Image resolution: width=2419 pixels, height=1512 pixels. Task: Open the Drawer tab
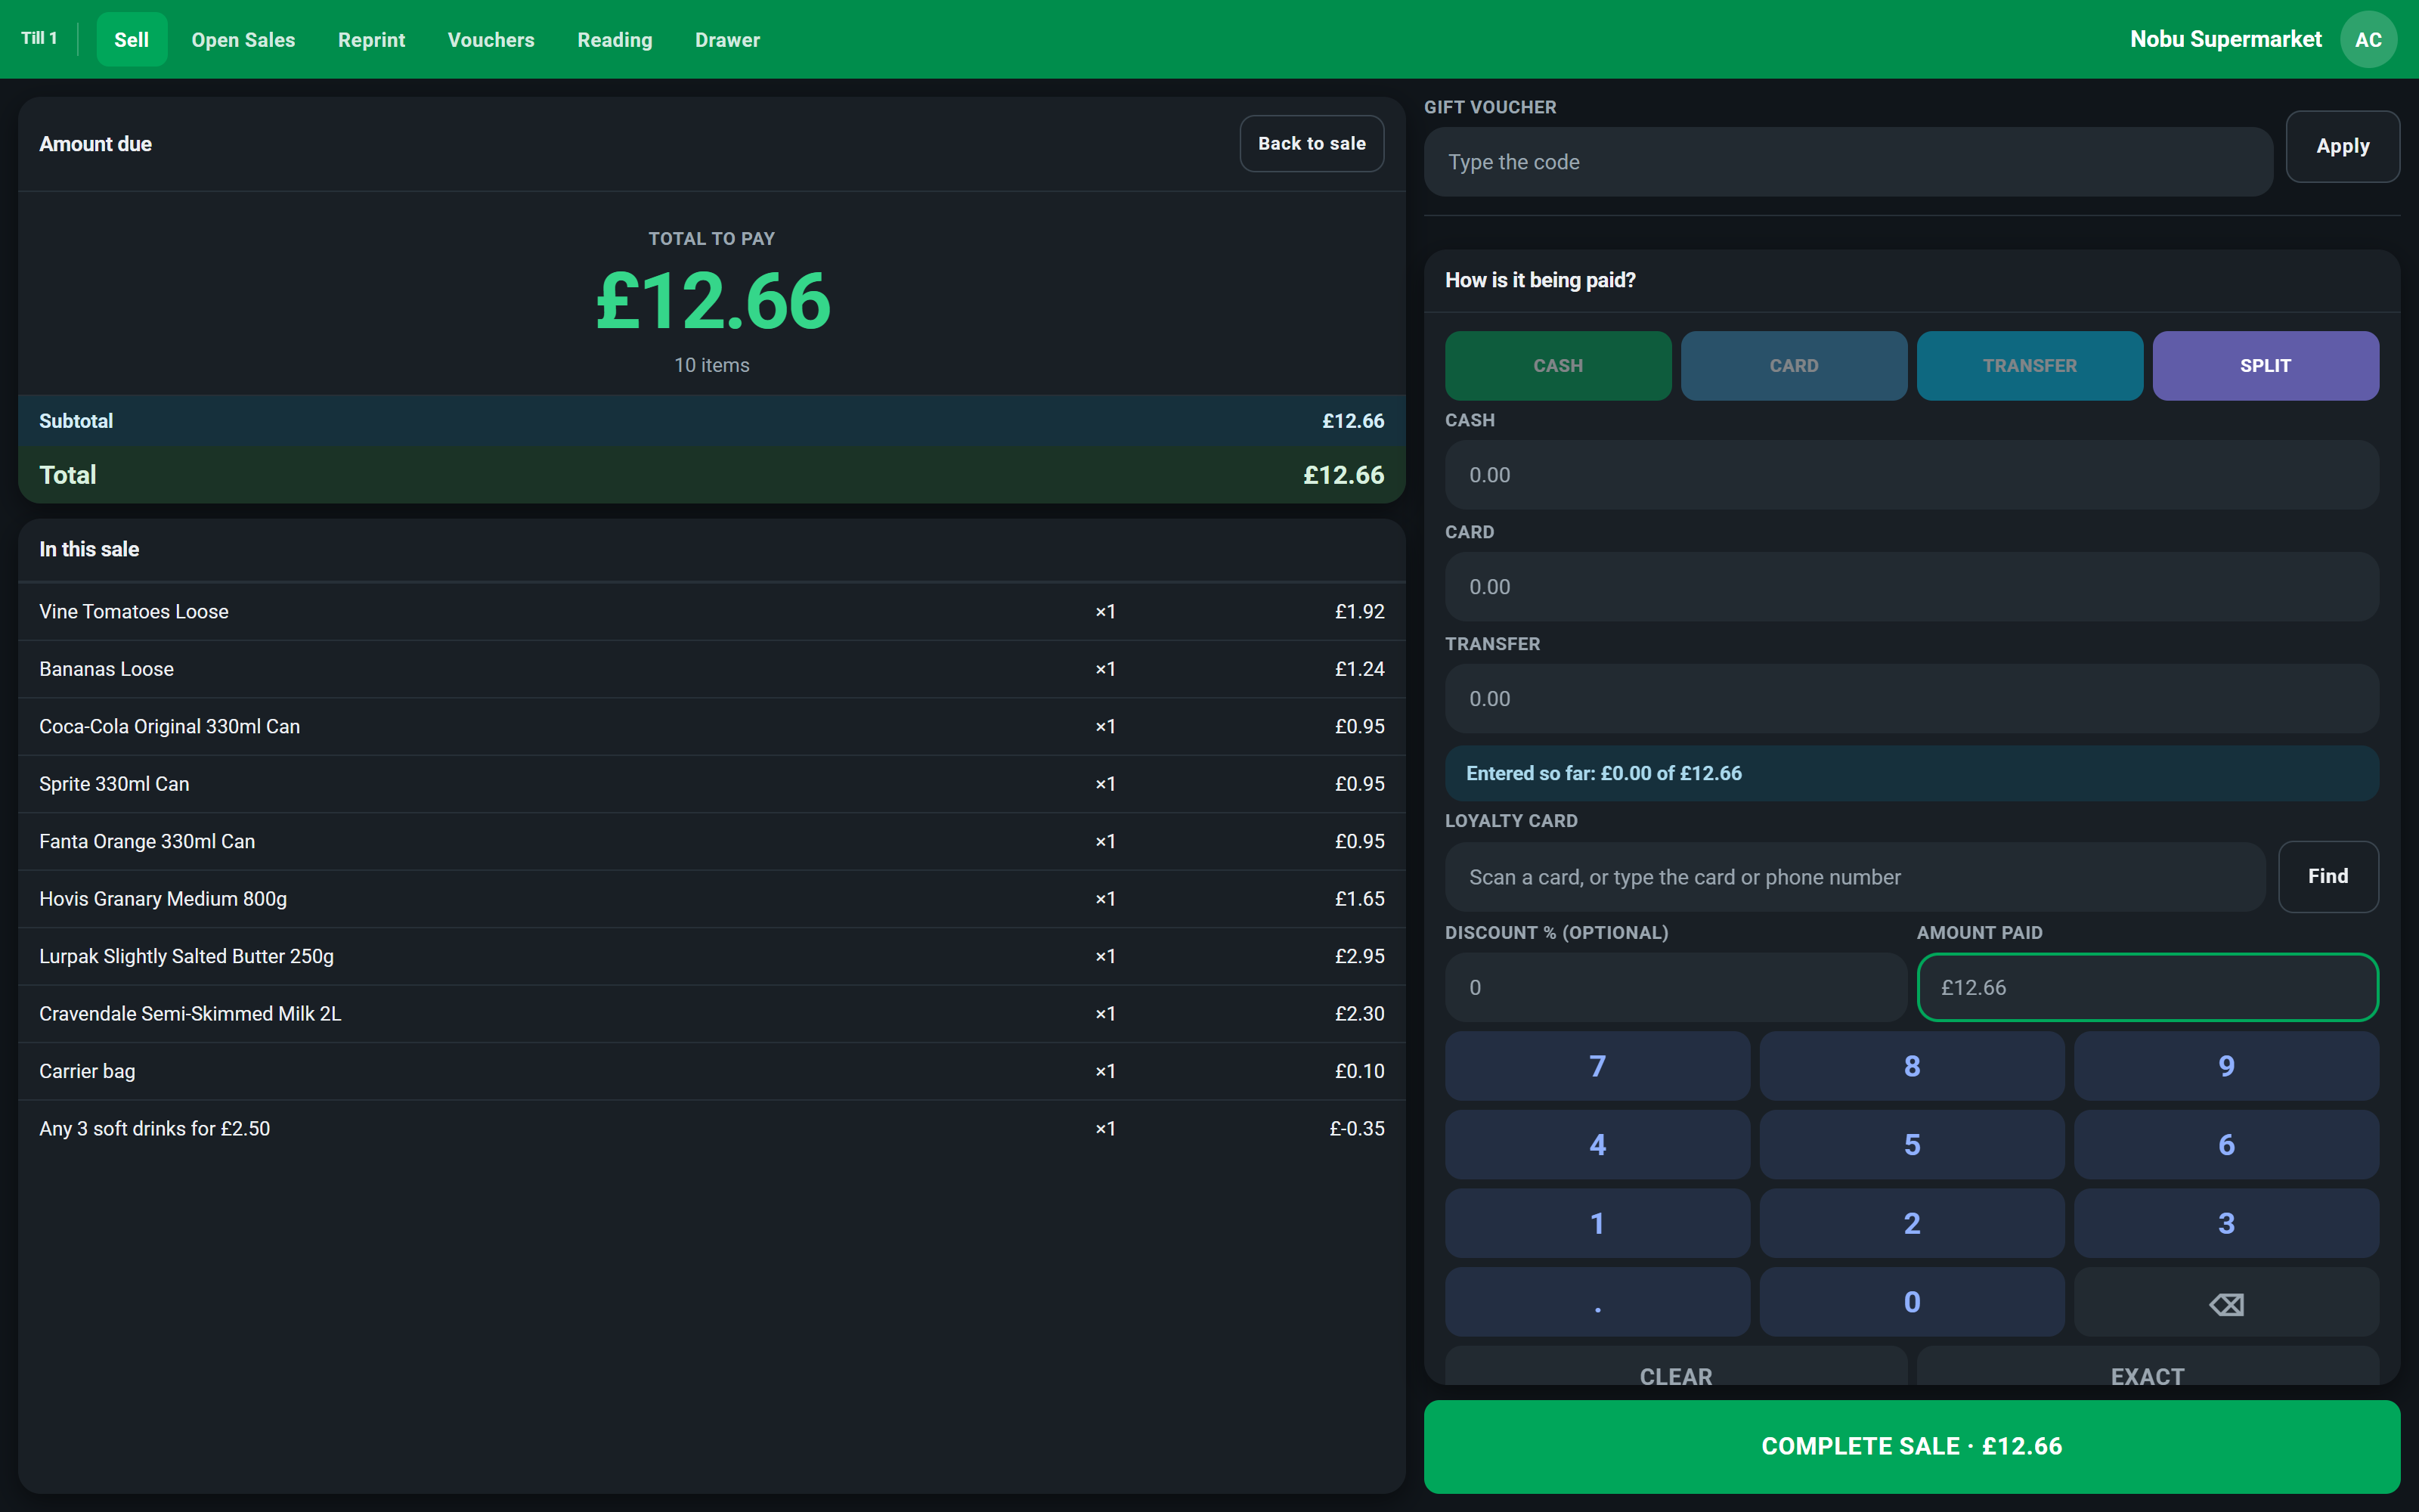click(728, 40)
